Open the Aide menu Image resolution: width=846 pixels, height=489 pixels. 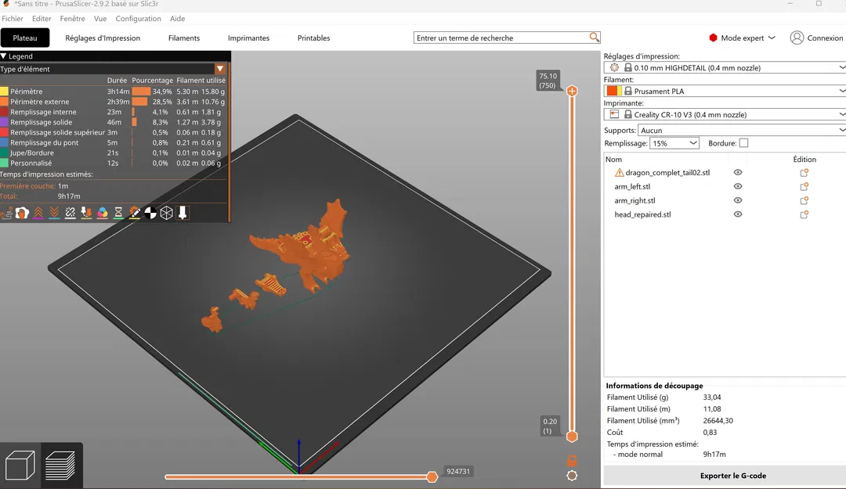(x=178, y=18)
